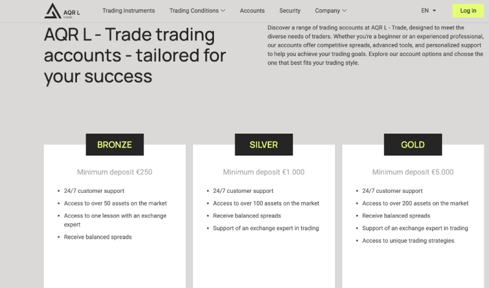Expand the Company dropdown menu

point(331,10)
